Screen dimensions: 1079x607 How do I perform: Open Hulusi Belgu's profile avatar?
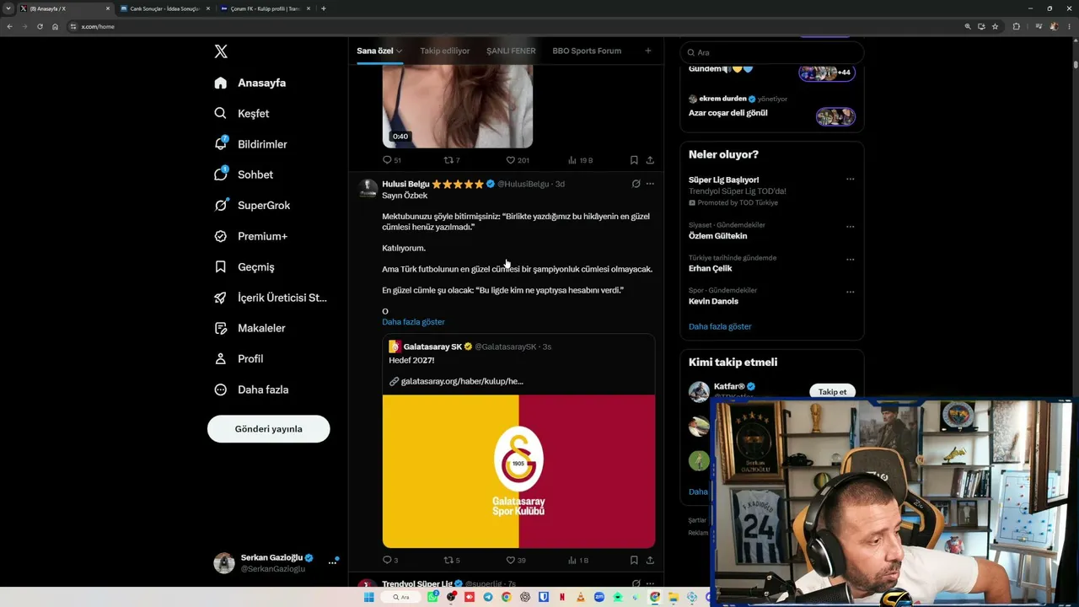tap(368, 188)
